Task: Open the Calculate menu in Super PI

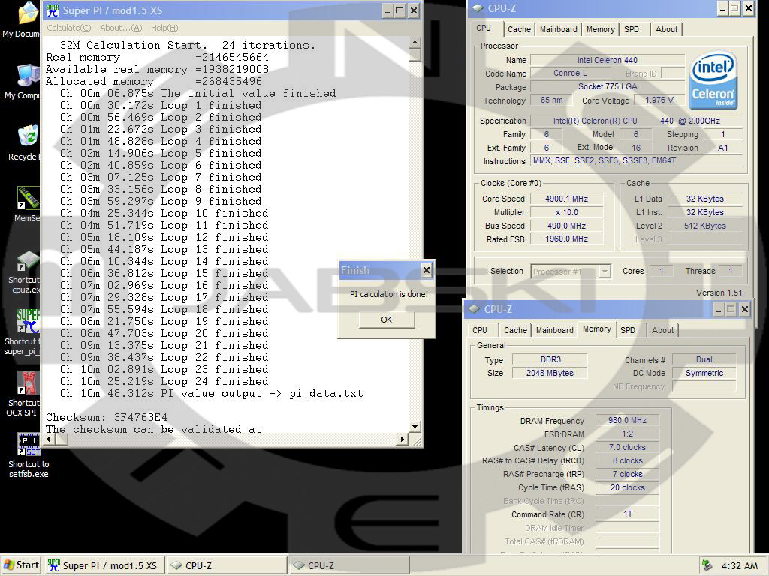Action: point(68,28)
